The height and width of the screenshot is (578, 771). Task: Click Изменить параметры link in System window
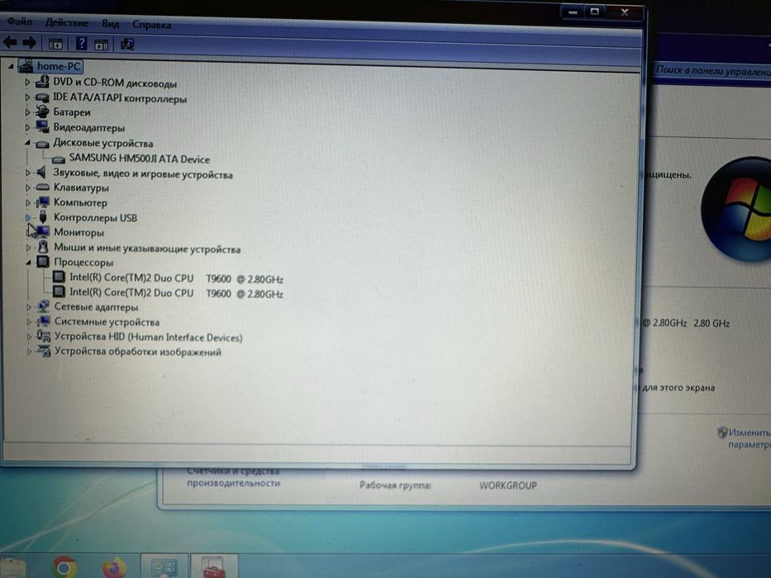tap(749, 438)
